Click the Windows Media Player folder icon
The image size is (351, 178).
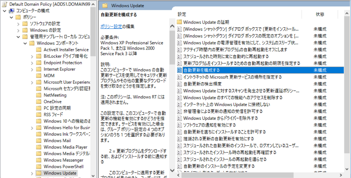39,147
